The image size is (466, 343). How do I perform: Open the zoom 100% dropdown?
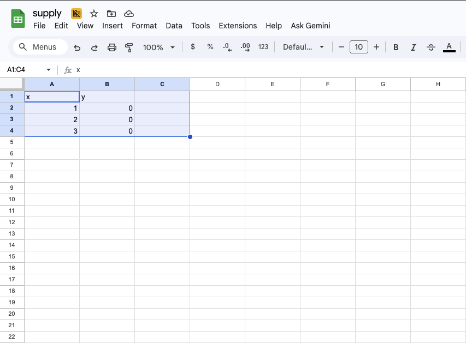(158, 47)
